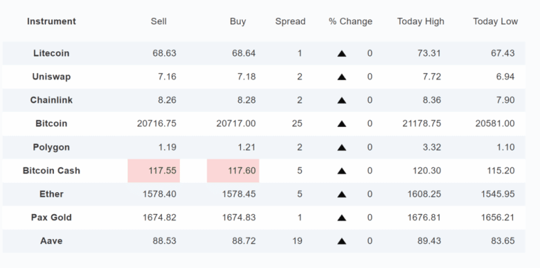The width and height of the screenshot is (540, 268).
Task: Click Bitcoin spread value 25
Action: pos(297,123)
